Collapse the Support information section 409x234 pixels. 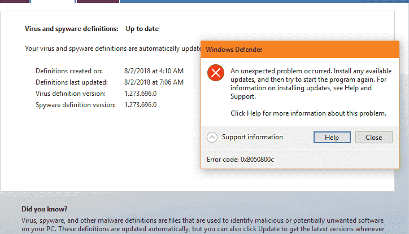click(x=212, y=137)
